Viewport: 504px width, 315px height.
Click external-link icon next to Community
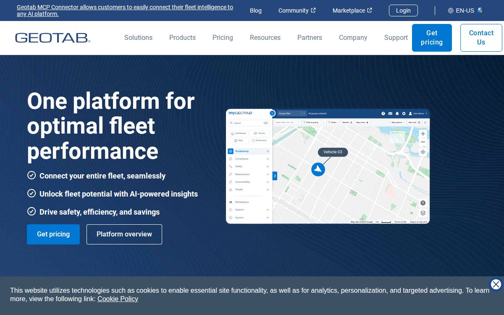[313, 10]
